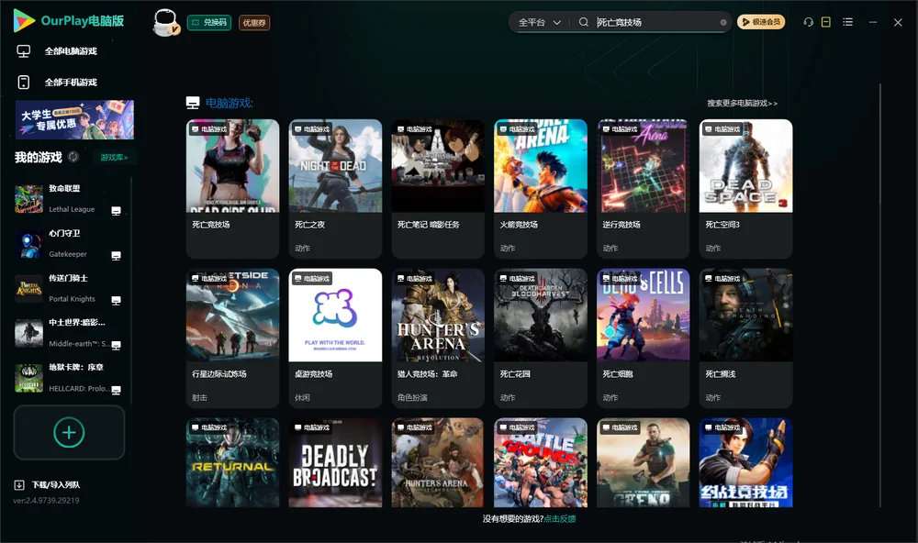Refresh the 我的游戏 list
This screenshot has height=543, width=918.
(x=73, y=157)
